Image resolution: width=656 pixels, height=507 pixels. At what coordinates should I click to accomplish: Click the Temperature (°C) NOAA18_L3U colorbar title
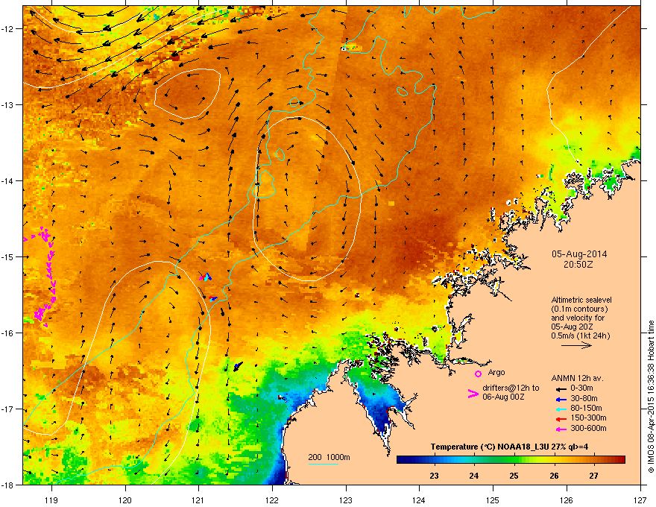[x=509, y=447]
